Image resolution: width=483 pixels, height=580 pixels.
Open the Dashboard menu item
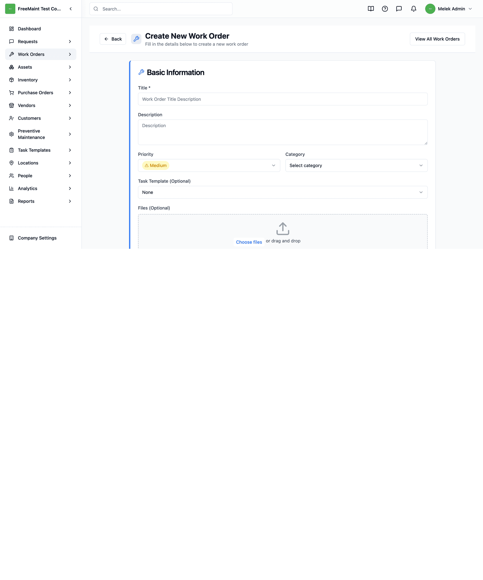point(41,29)
